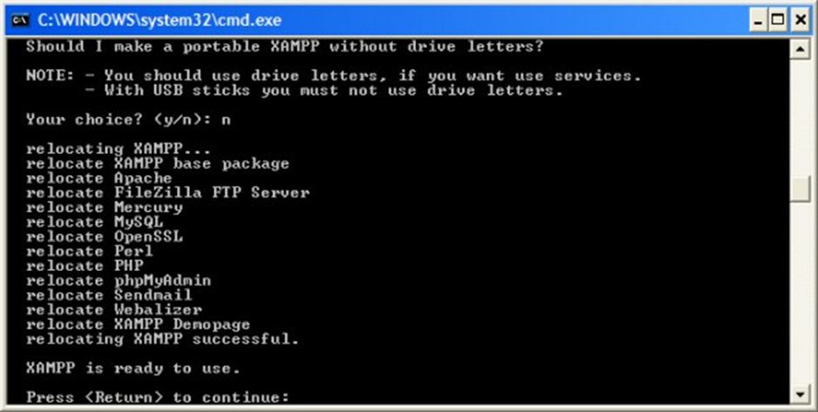Click the scrollbar track below the thumb
The width and height of the screenshot is (818, 412).
(x=800, y=294)
